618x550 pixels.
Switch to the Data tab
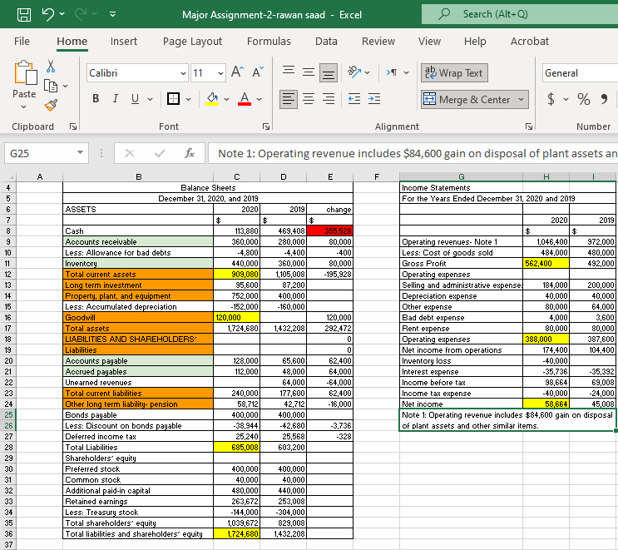(x=326, y=41)
